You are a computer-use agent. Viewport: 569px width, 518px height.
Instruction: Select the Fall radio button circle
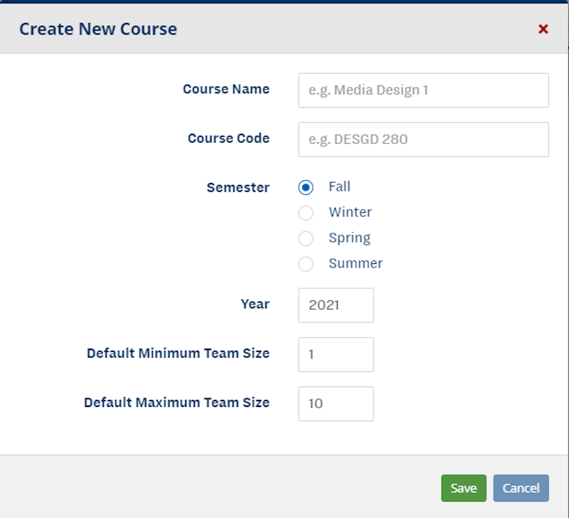pyautogui.click(x=306, y=188)
